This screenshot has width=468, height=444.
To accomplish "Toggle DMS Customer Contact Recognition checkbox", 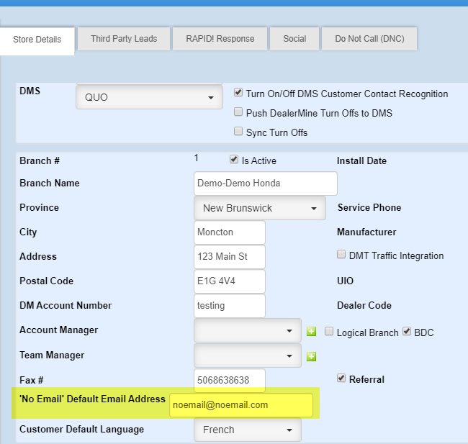I will [238, 94].
